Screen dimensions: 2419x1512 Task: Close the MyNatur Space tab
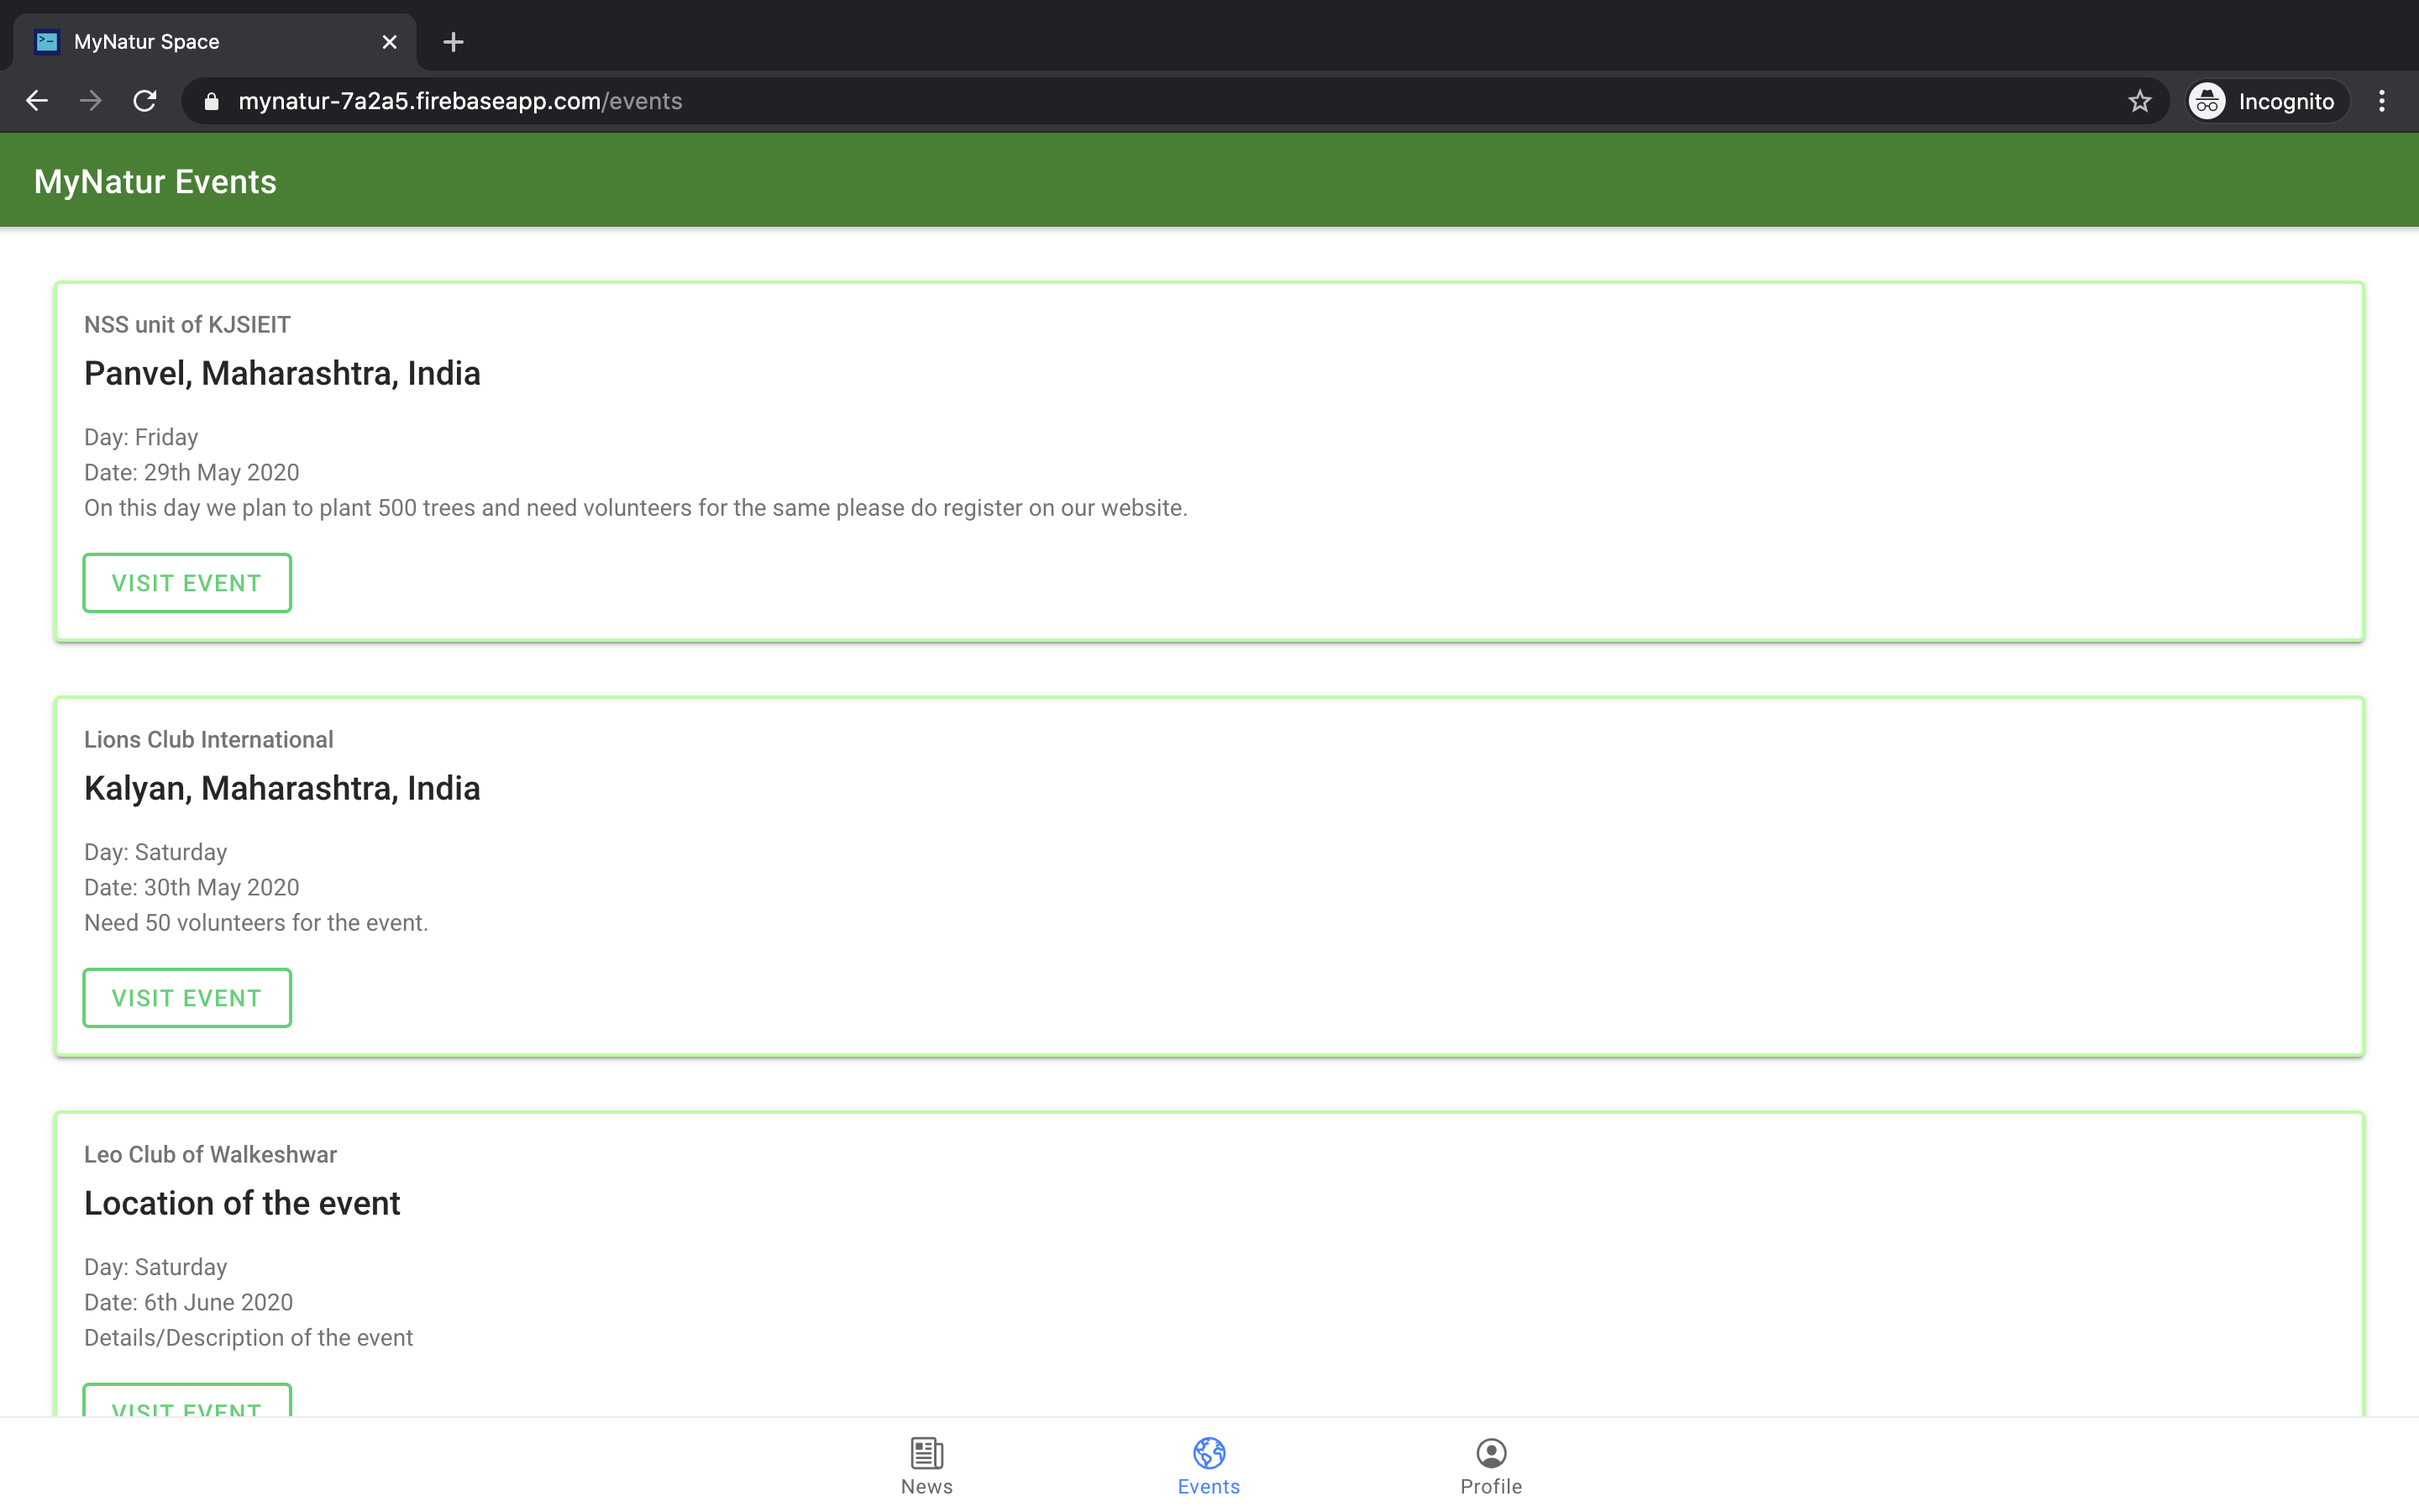[389, 42]
